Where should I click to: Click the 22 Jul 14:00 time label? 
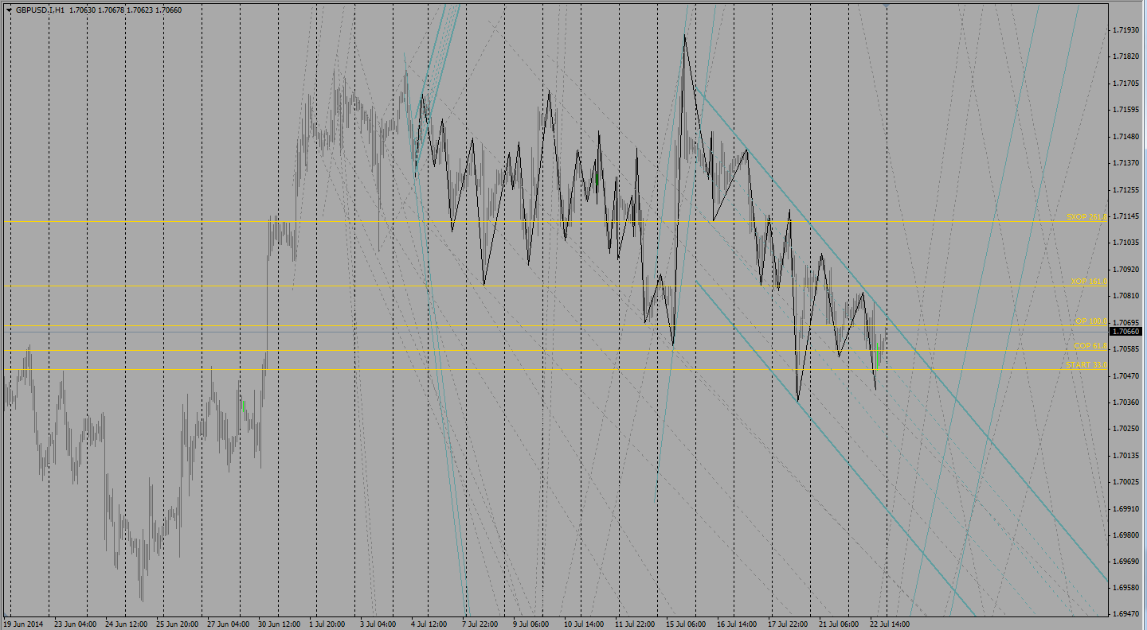pos(888,624)
